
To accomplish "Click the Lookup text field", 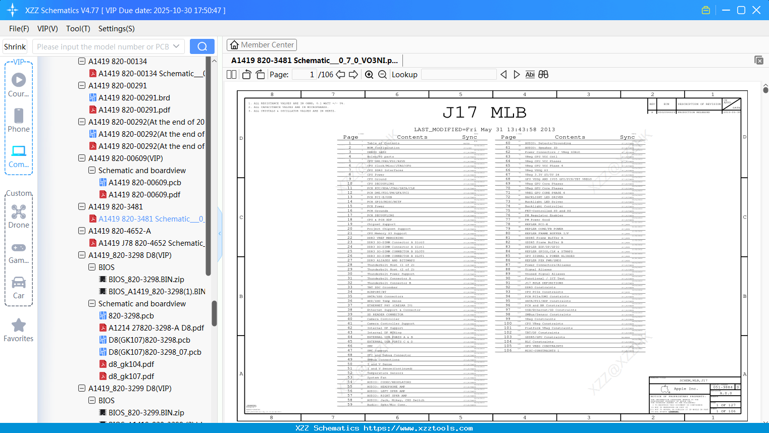I will point(458,75).
